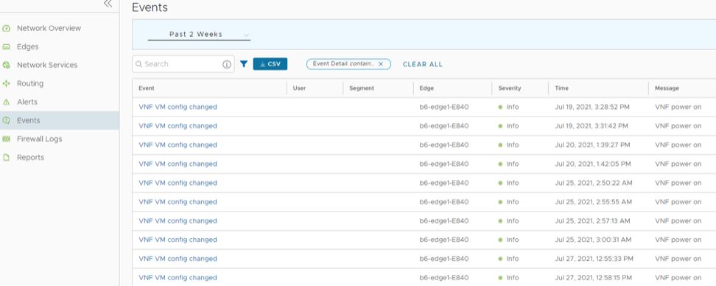This screenshot has width=716, height=286.
Task: Sort by Severity column header
Action: (510, 88)
